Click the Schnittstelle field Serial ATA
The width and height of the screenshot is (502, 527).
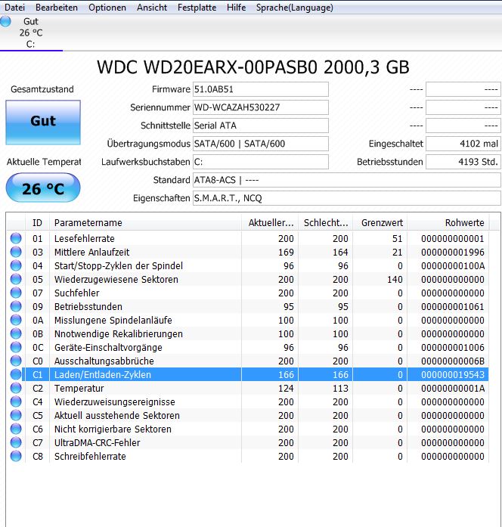[x=260, y=126]
